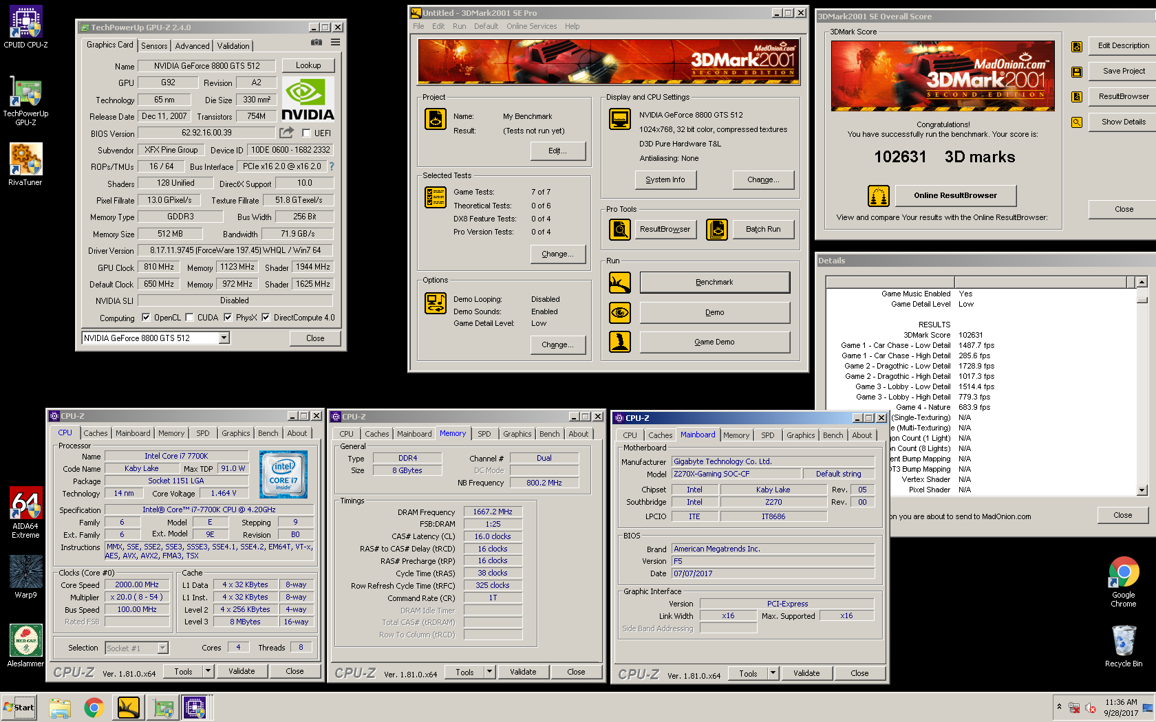Toggle CUDA checkbox in GPU-Z
This screenshot has width=1156, height=722.
click(x=189, y=318)
